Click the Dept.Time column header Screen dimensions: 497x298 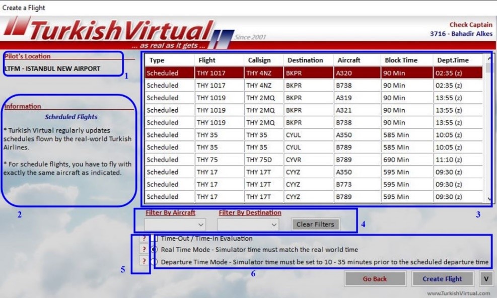pyautogui.click(x=458, y=60)
